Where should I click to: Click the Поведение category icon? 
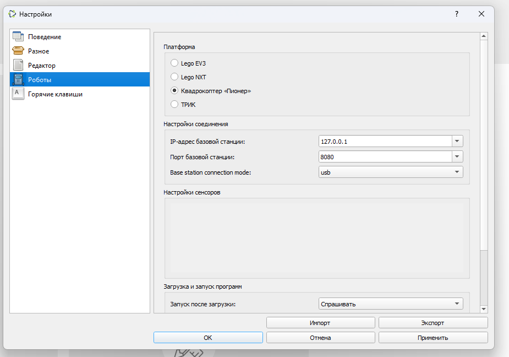18,36
